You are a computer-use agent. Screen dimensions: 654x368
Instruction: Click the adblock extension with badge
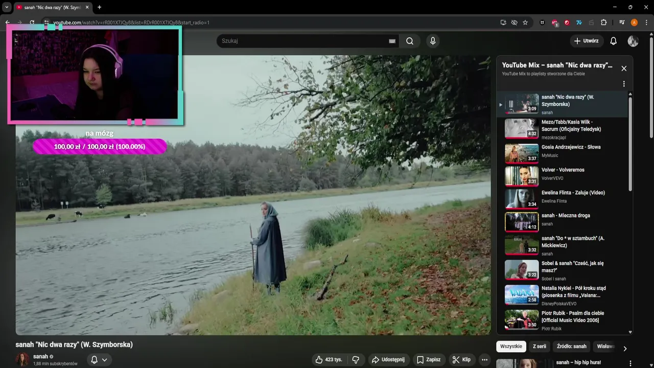(x=555, y=22)
